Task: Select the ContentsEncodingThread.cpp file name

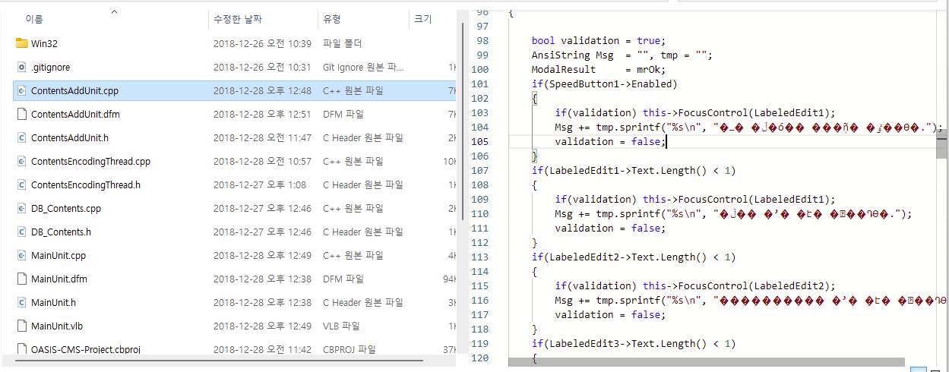Action: pos(91,161)
